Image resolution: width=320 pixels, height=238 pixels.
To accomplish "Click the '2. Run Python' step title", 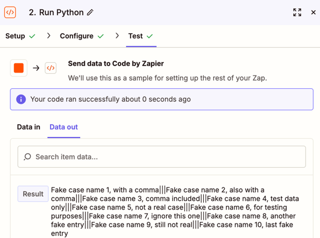I will coord(56,12).
